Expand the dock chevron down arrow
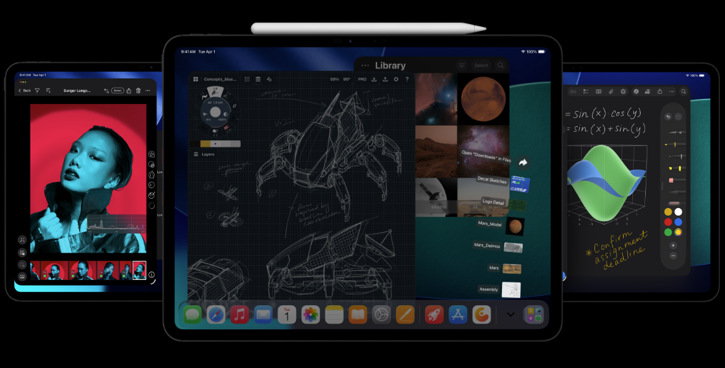Viewport: 725px width, 368px height. (510, 314)
